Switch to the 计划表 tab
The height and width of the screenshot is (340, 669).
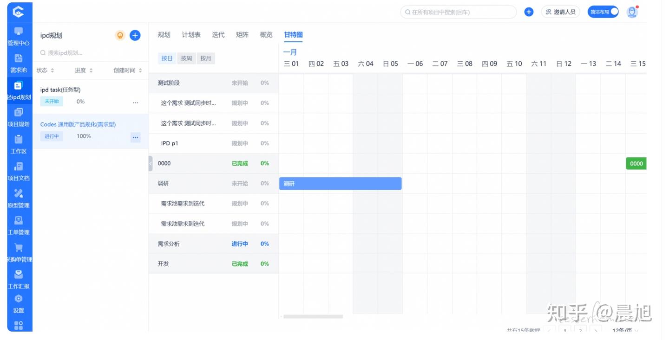[191, 35]
